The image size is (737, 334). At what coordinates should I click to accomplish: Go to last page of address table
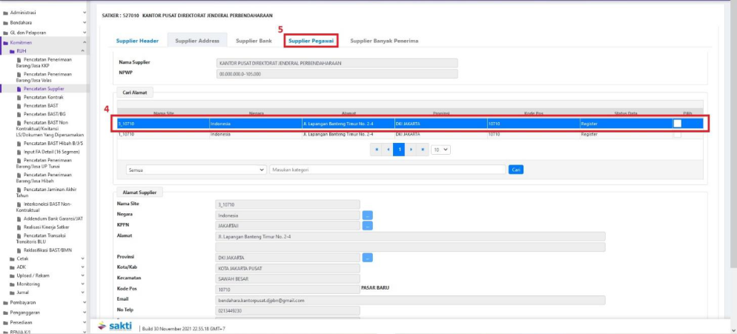[423, 150]
